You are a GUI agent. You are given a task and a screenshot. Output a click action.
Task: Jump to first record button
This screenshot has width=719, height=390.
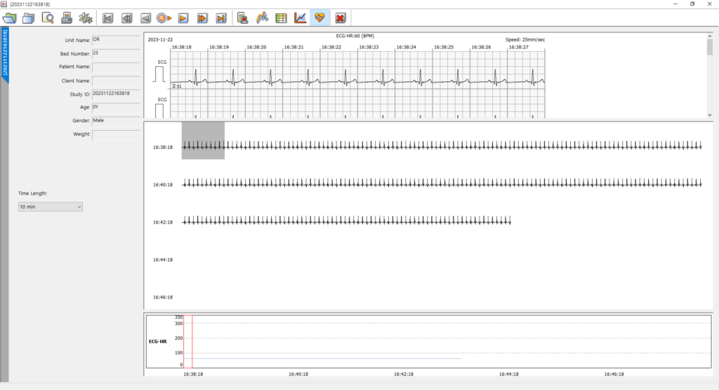tap(107, 18)
